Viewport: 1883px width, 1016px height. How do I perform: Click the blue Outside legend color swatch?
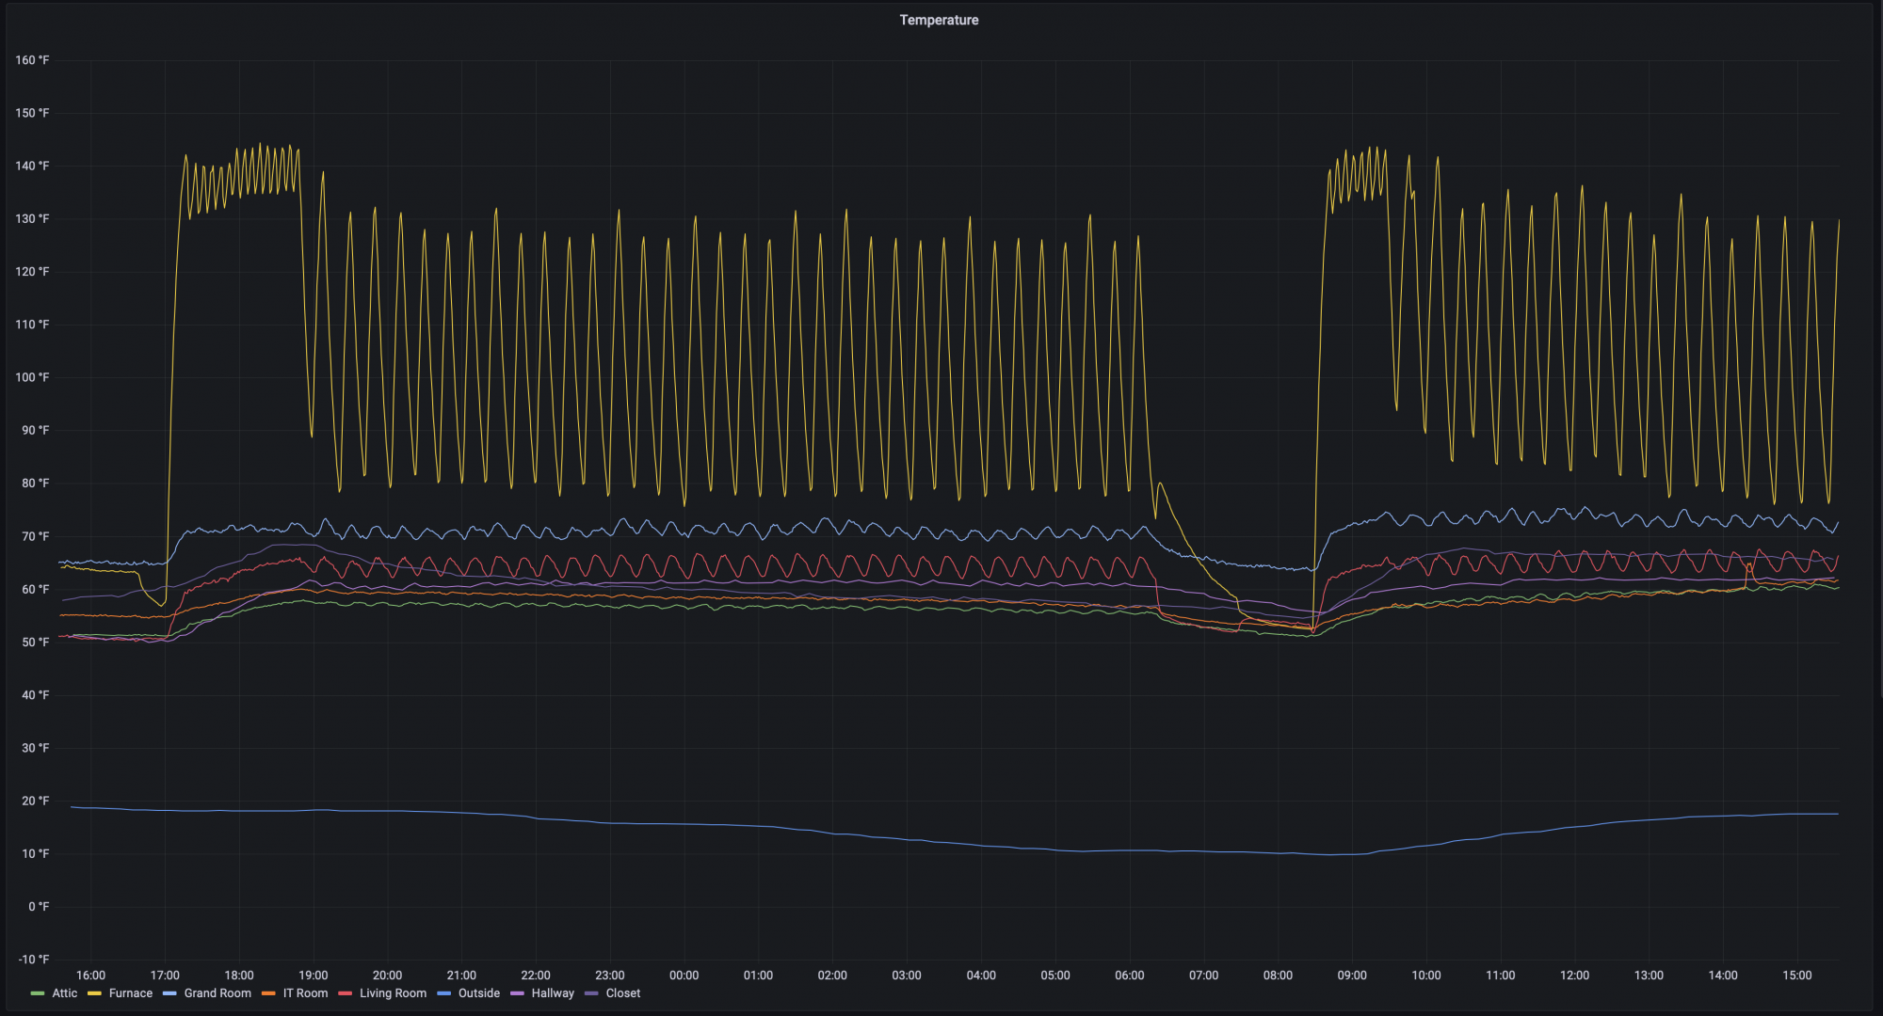443,993
